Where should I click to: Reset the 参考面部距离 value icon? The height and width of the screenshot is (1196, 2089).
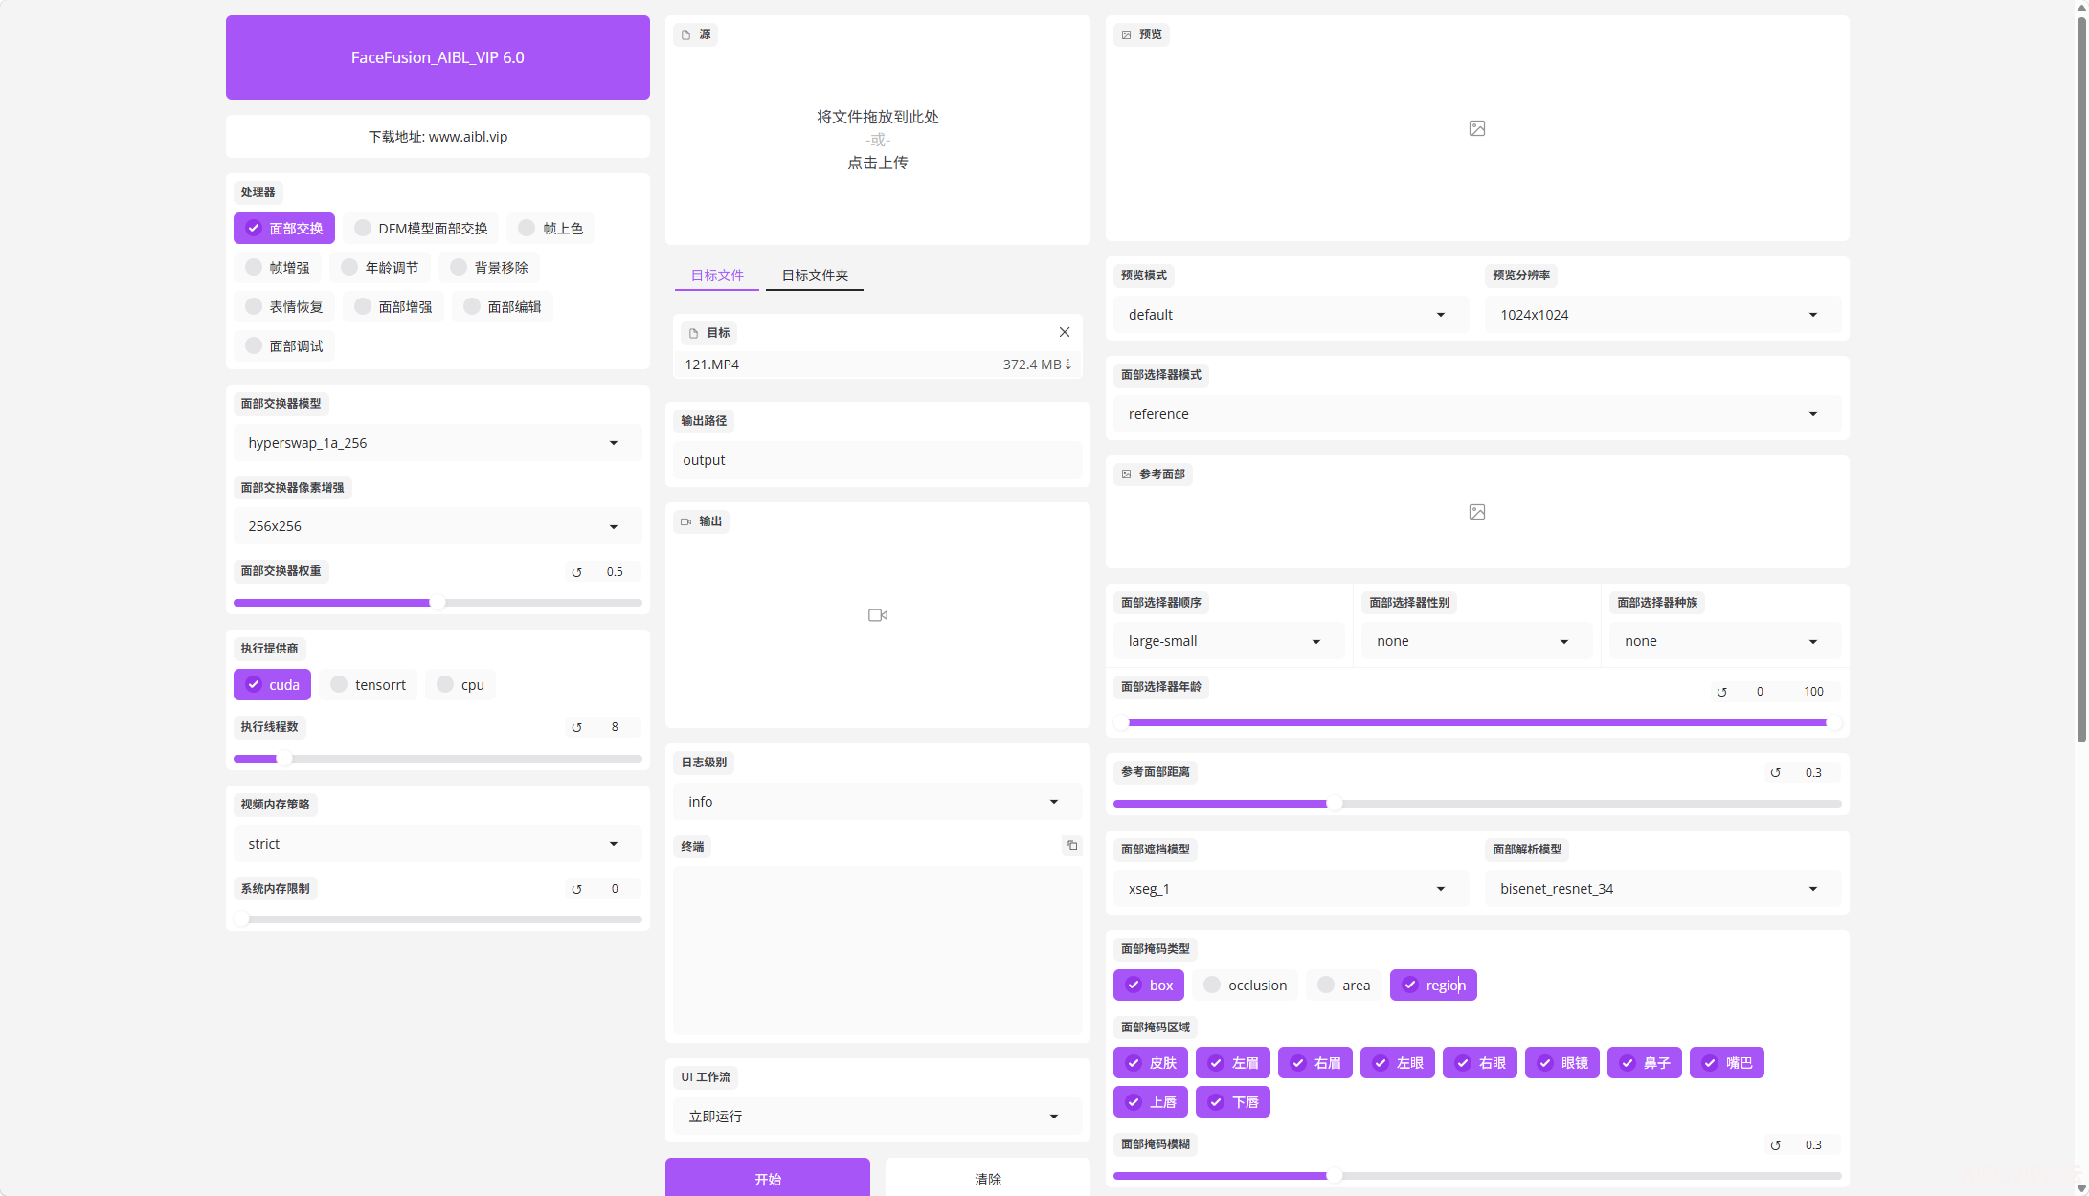[x=1775, y=773]
